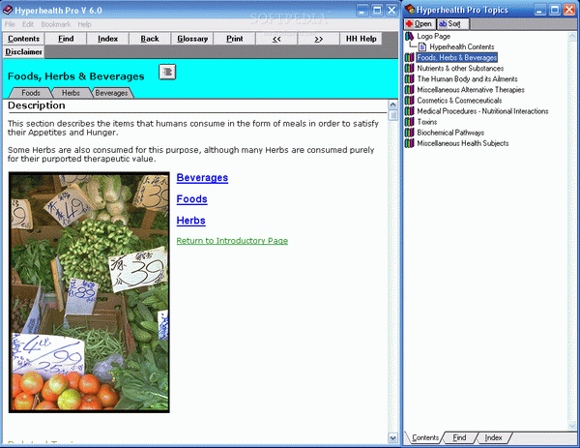Click book icon next to Cosmetics & Cosmeceuticals
Screen dimensions: 580x448
[x=409, y=101]
